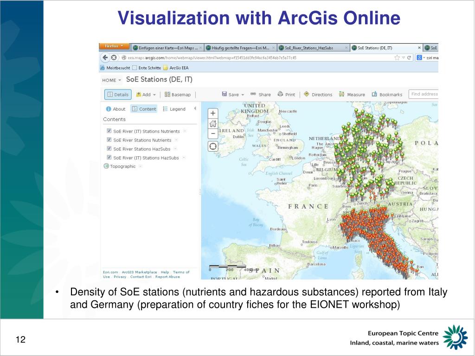Uncheck SoE River Stations HazSubs layer

(109, 148)
